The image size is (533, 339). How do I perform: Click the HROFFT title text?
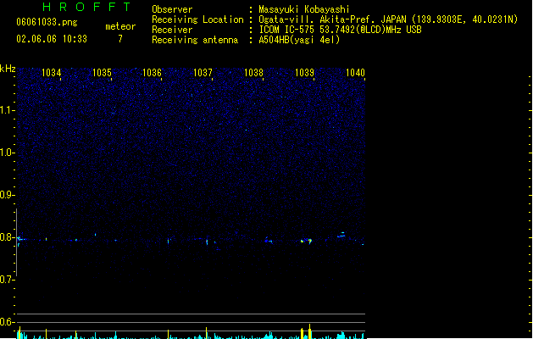tap(86, 7)
